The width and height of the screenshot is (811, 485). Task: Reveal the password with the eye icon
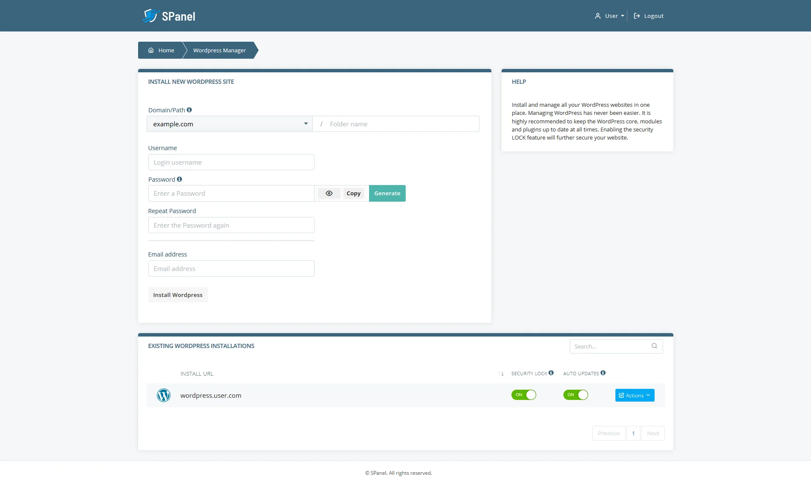tap(329, 193)
